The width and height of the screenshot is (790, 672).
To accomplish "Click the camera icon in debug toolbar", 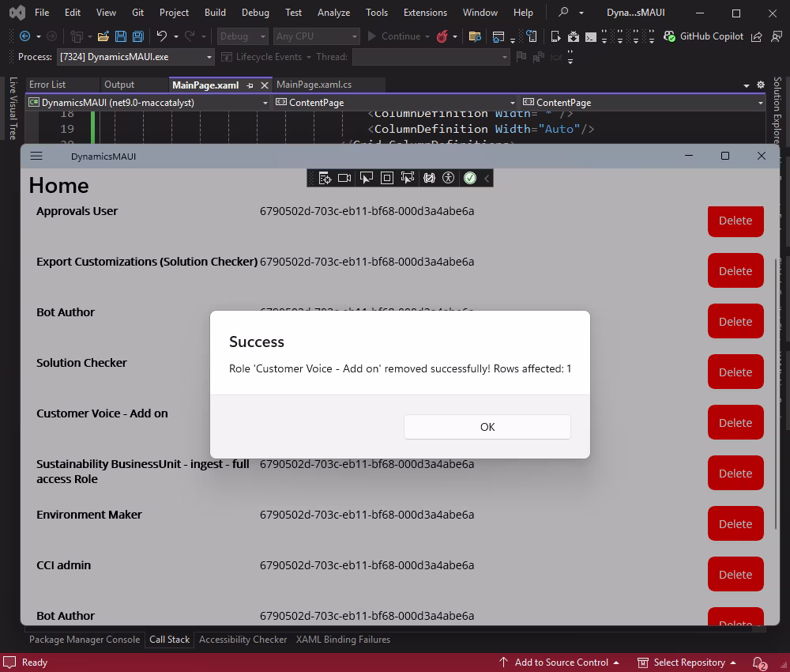I will click(344, 178).
